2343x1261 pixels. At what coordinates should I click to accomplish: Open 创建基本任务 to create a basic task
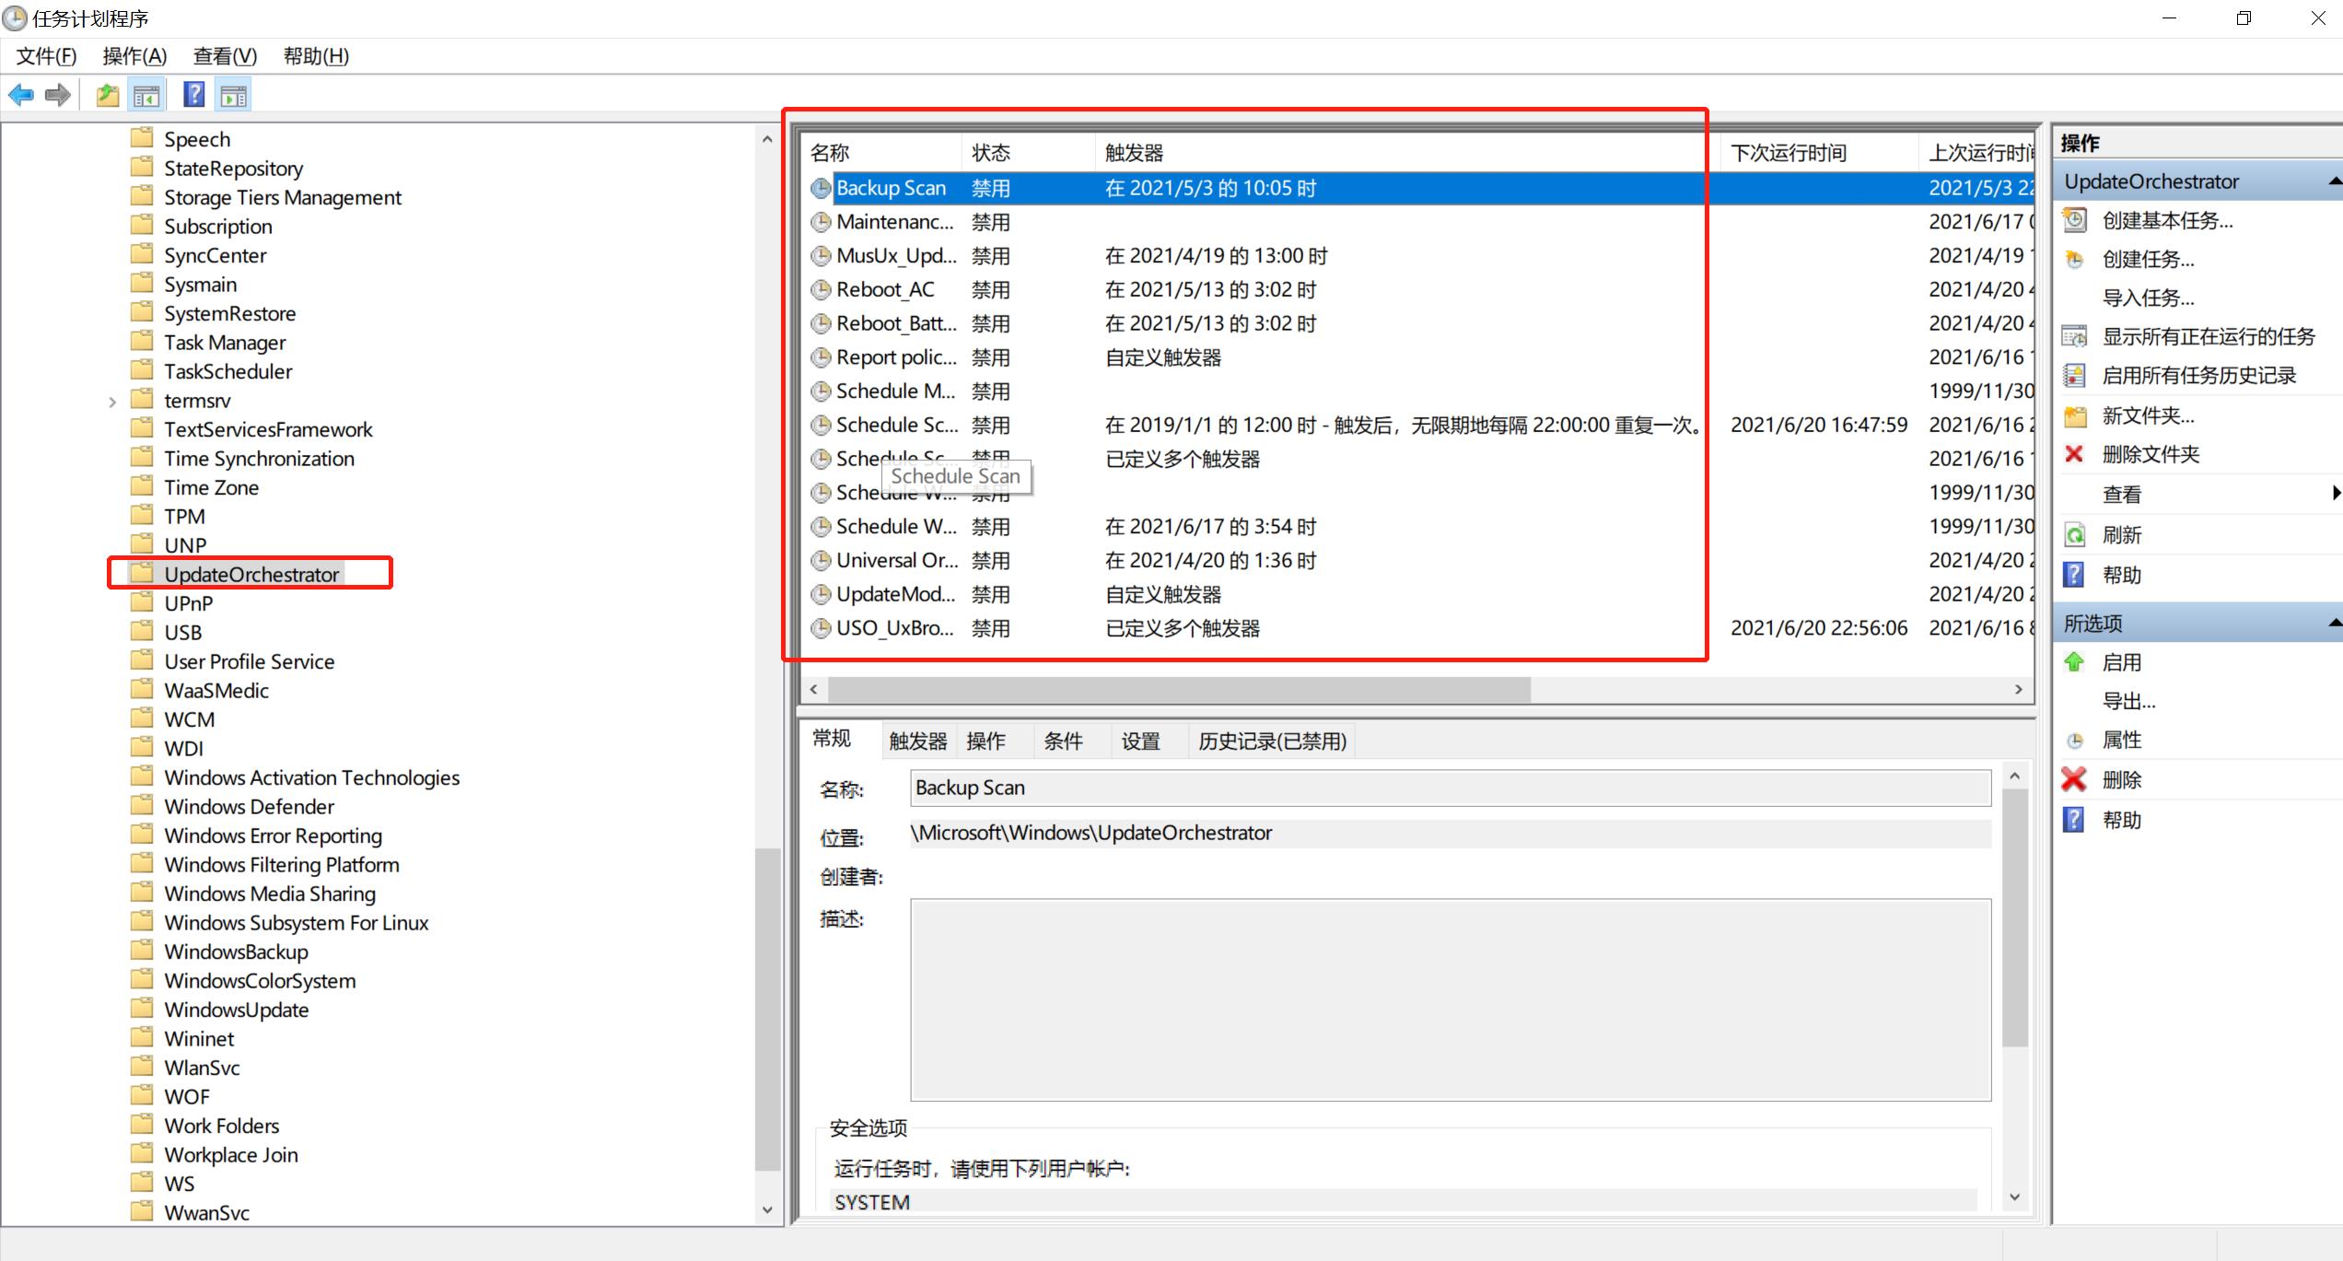(x=2075, y=220)
